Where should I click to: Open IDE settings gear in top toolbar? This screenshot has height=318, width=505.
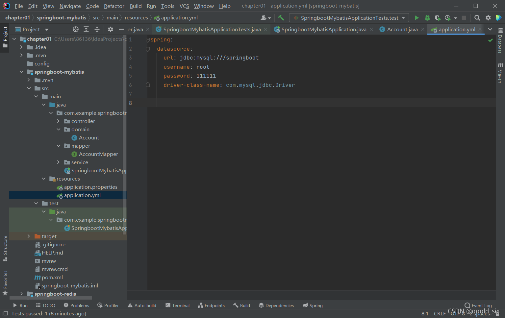488,18
